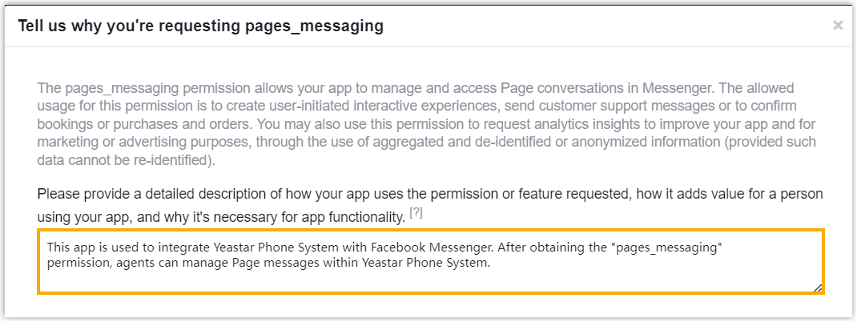Place cursor on "pages_messaging" in the text box
The height and width of the screenshot is (322, 857).
click(666, 247)
